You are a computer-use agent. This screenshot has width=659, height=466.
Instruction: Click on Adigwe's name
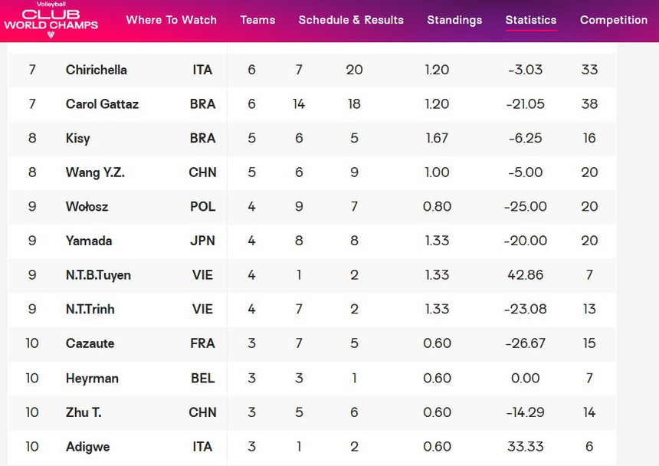click(89, 447)
